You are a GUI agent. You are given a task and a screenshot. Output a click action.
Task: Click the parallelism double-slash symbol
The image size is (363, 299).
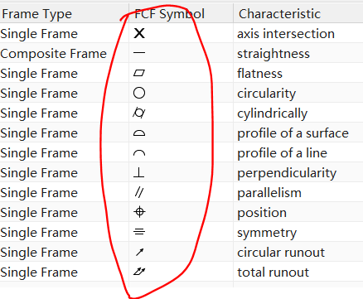click(139, 192)
